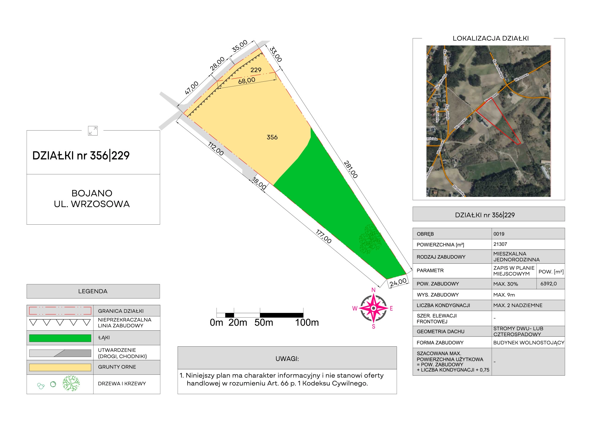Click the pink compass rose icon
Screen dimensions: 592x444
(x=374, y=308)
